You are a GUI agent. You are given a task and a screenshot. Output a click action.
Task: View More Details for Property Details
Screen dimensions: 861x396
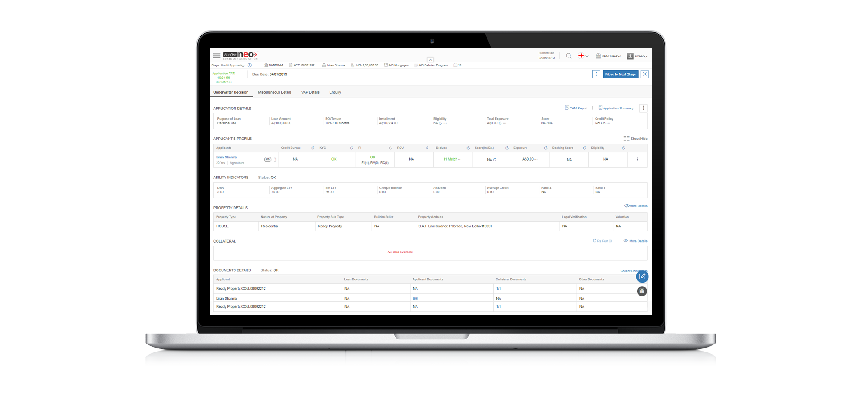tap(636, 206)
